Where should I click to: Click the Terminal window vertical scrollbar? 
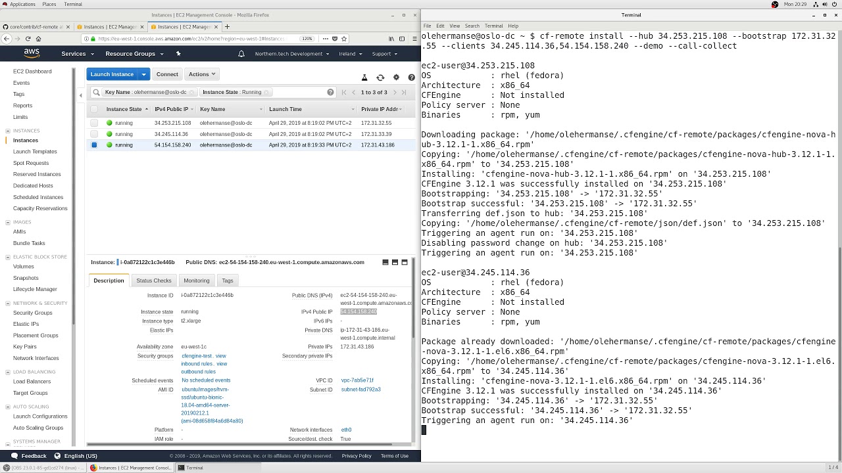[x=839, y=353]
